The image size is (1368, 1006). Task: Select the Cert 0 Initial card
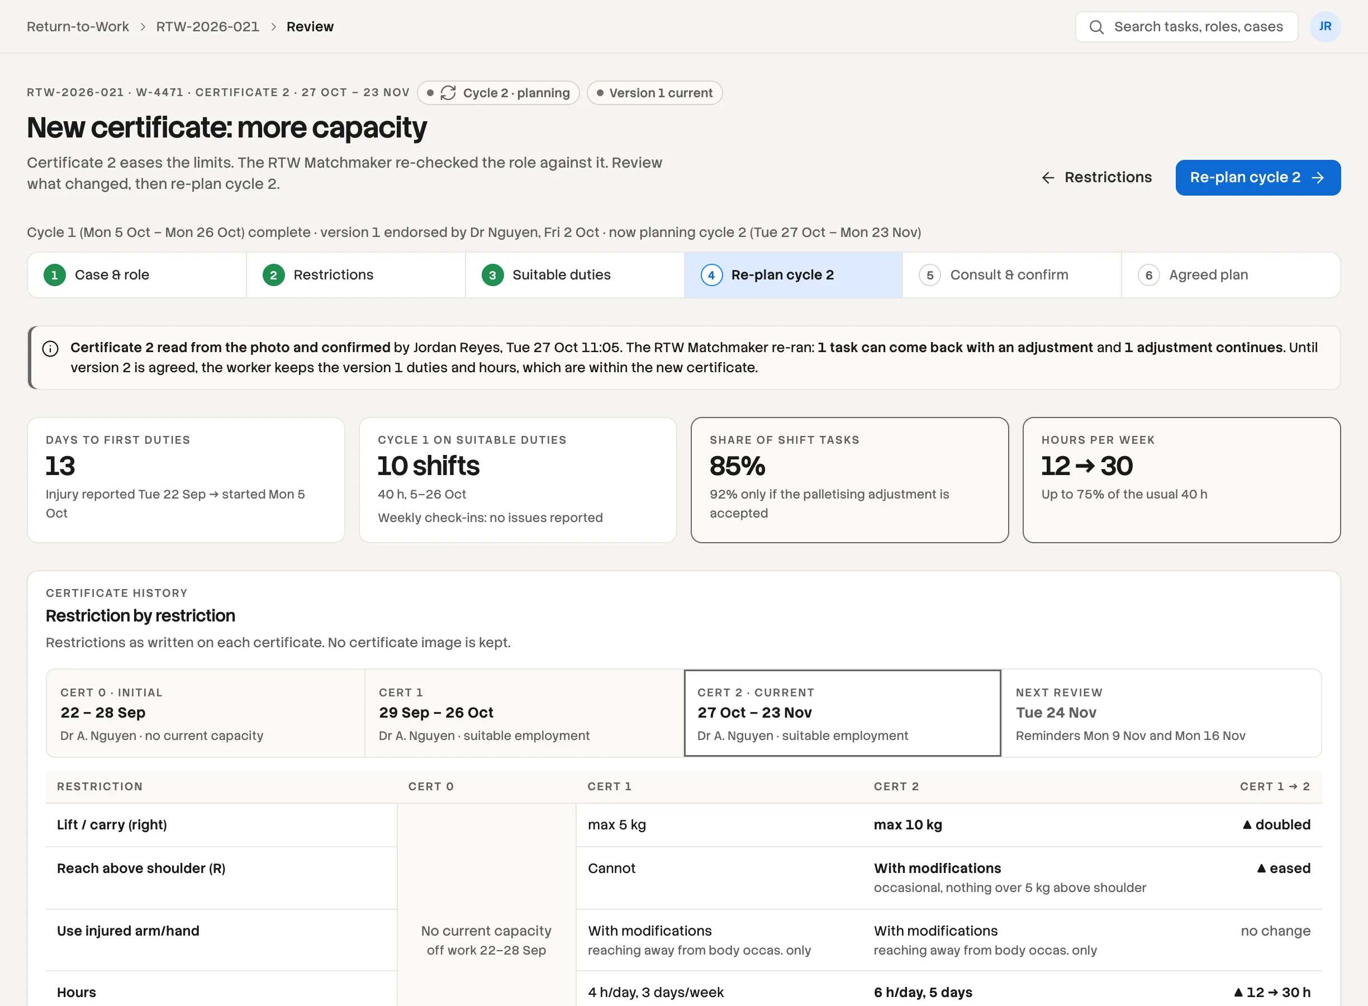[x=206, y=713]
